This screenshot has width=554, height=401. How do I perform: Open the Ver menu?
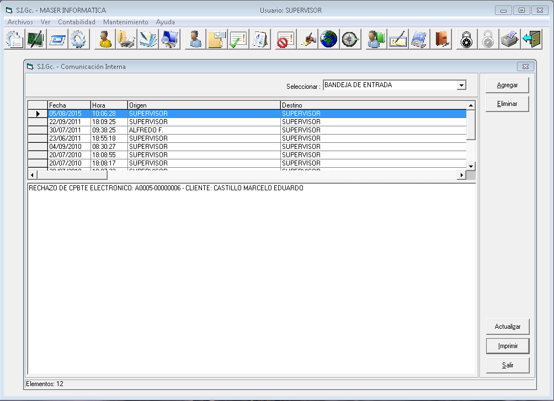tap(45, 22)
